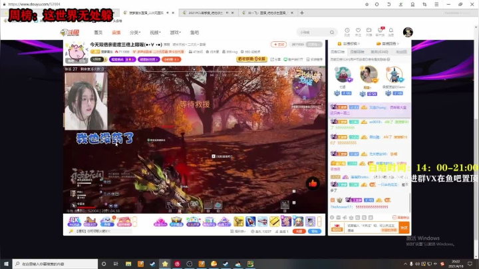Viewport: 479px width, 269px height.
Task: Click the horn broadcast icon above chat input
Action: point(345,217)
